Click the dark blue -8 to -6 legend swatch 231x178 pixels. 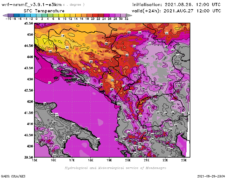pos(16,15)
